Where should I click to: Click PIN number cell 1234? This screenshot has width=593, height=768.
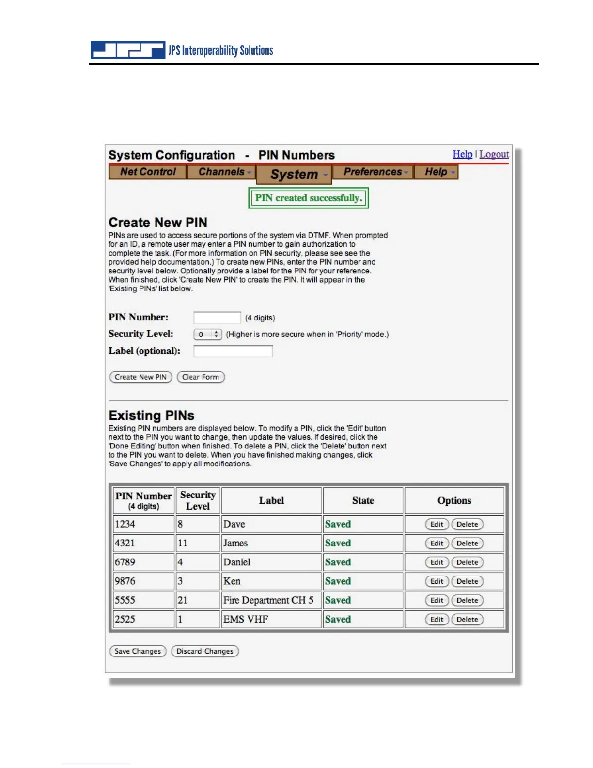point(143,524)
